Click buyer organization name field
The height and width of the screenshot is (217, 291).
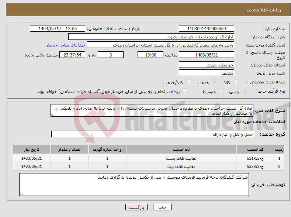[x=151, y=37]
